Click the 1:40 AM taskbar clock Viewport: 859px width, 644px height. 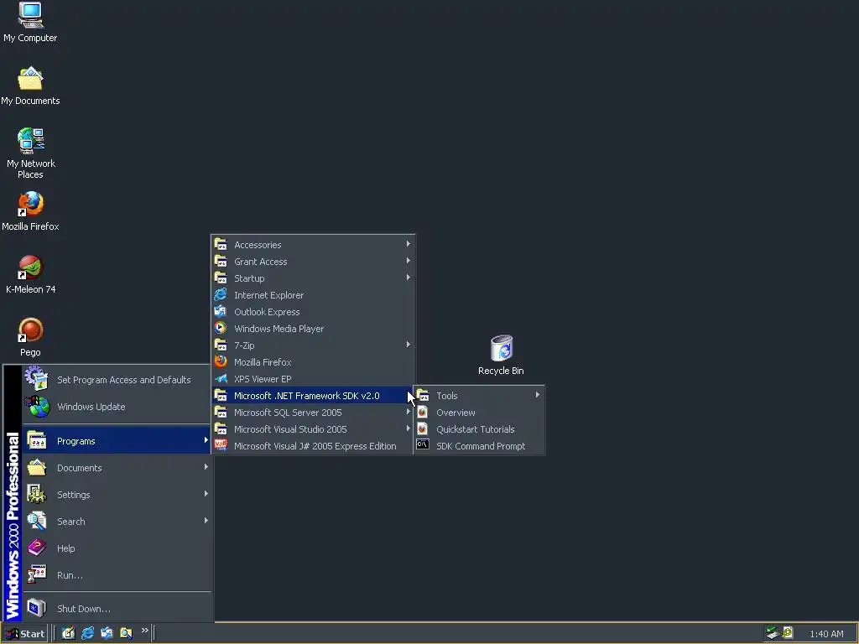click(x=826, y=634)
